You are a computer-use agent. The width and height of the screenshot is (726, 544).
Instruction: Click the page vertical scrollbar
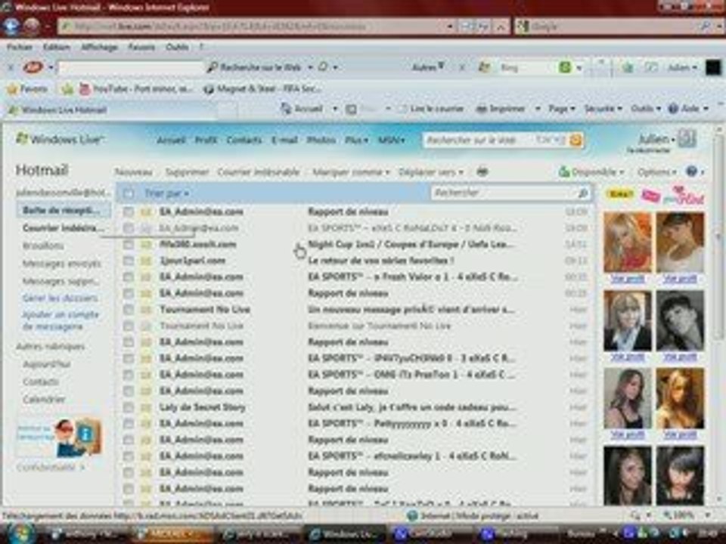[718, 314]
